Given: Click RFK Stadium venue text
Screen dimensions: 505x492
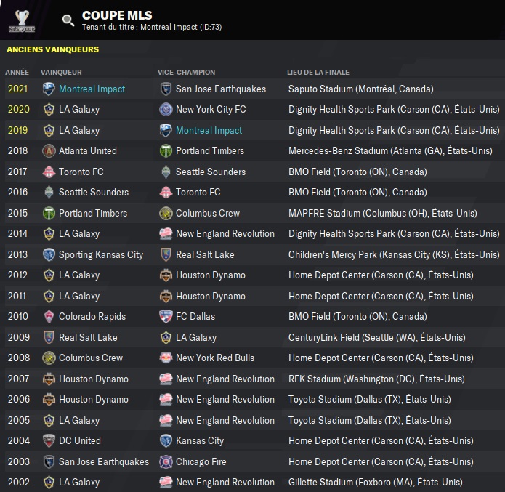Looking at the screenshot, I should coord(376,379).
